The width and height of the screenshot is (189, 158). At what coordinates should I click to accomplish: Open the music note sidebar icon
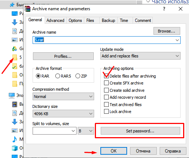[15, 139]
